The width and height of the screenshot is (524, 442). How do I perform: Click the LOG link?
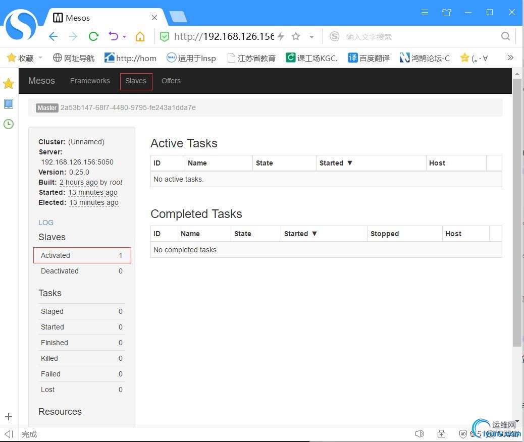pos(46,223)
